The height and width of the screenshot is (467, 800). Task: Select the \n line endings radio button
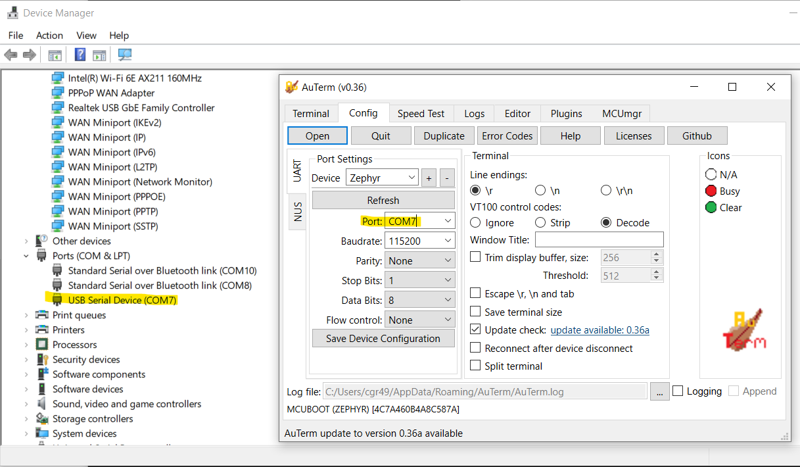coord(541,190)
